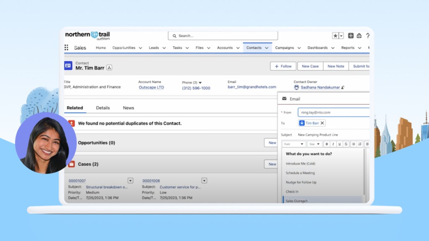
Task: Open the action menu for case 00001007
Action: coord(129,180)
